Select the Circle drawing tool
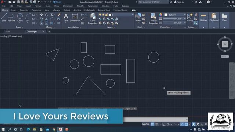This screenshot has width=235, height=132. tap(20, 18)
